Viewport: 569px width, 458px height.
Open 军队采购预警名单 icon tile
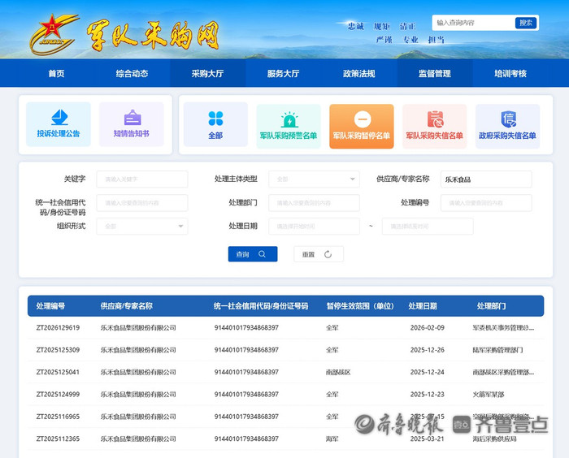click(289, 124)
